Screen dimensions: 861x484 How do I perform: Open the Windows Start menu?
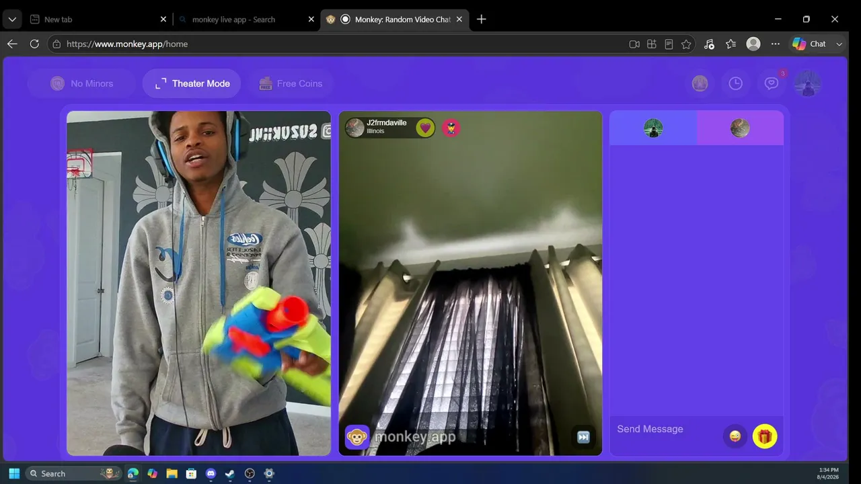click(x=14, y=473)
